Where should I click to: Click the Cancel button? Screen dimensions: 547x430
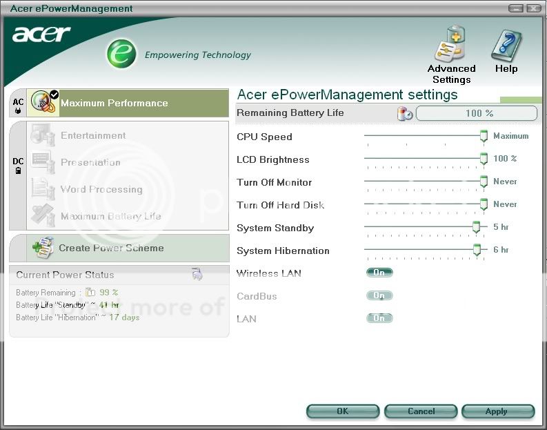tap(421, 411)
